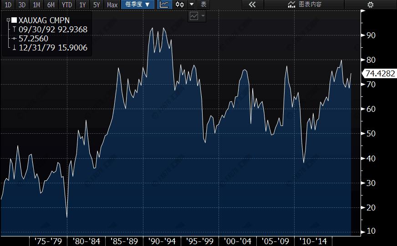The image size is (397, 246).
Task: Open the 表 table view button
Action: click(204, 4)
